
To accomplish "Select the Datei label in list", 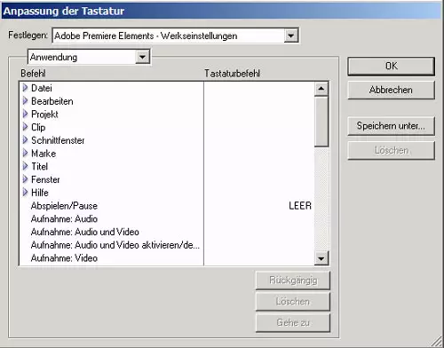I will [42, 88].
